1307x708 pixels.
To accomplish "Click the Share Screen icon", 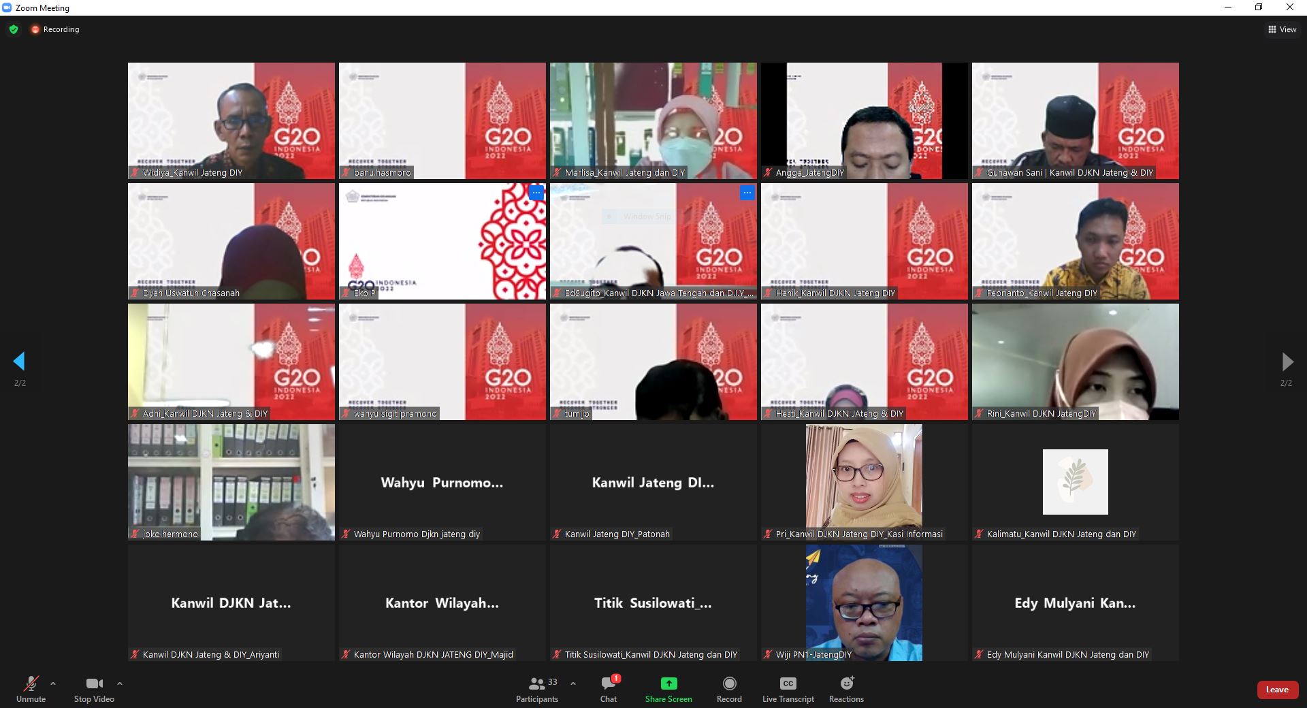I will [668, 683].
